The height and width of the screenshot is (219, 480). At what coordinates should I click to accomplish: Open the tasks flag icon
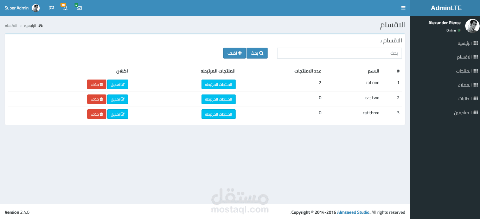coord(52,8)
